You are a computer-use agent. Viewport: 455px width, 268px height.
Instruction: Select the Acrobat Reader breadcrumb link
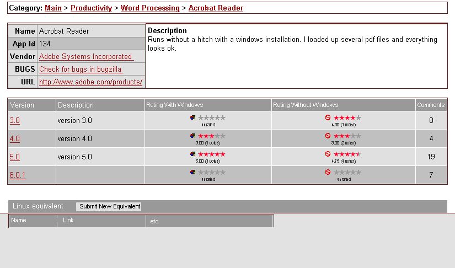tap(216, 8)
